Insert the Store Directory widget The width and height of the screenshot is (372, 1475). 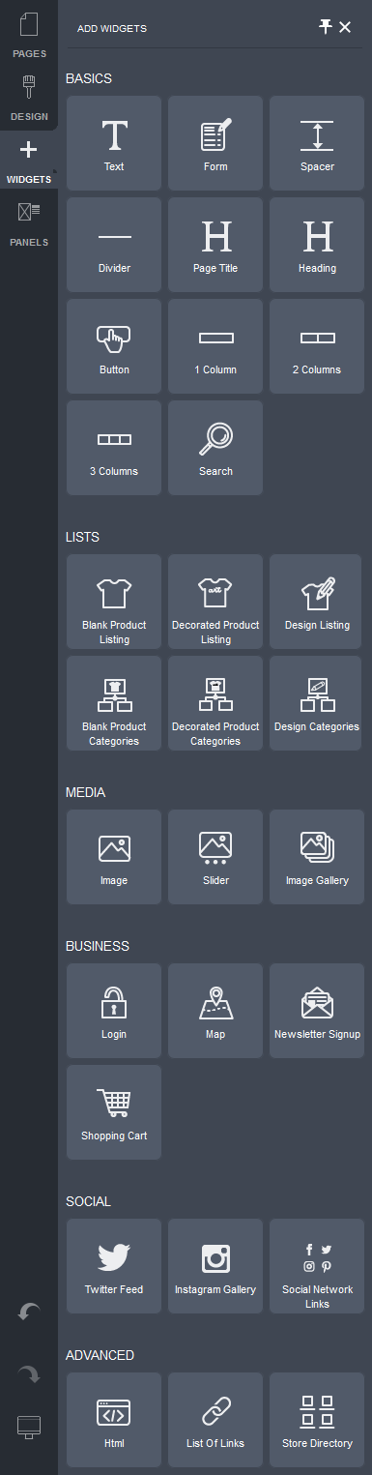(317, 1420)
